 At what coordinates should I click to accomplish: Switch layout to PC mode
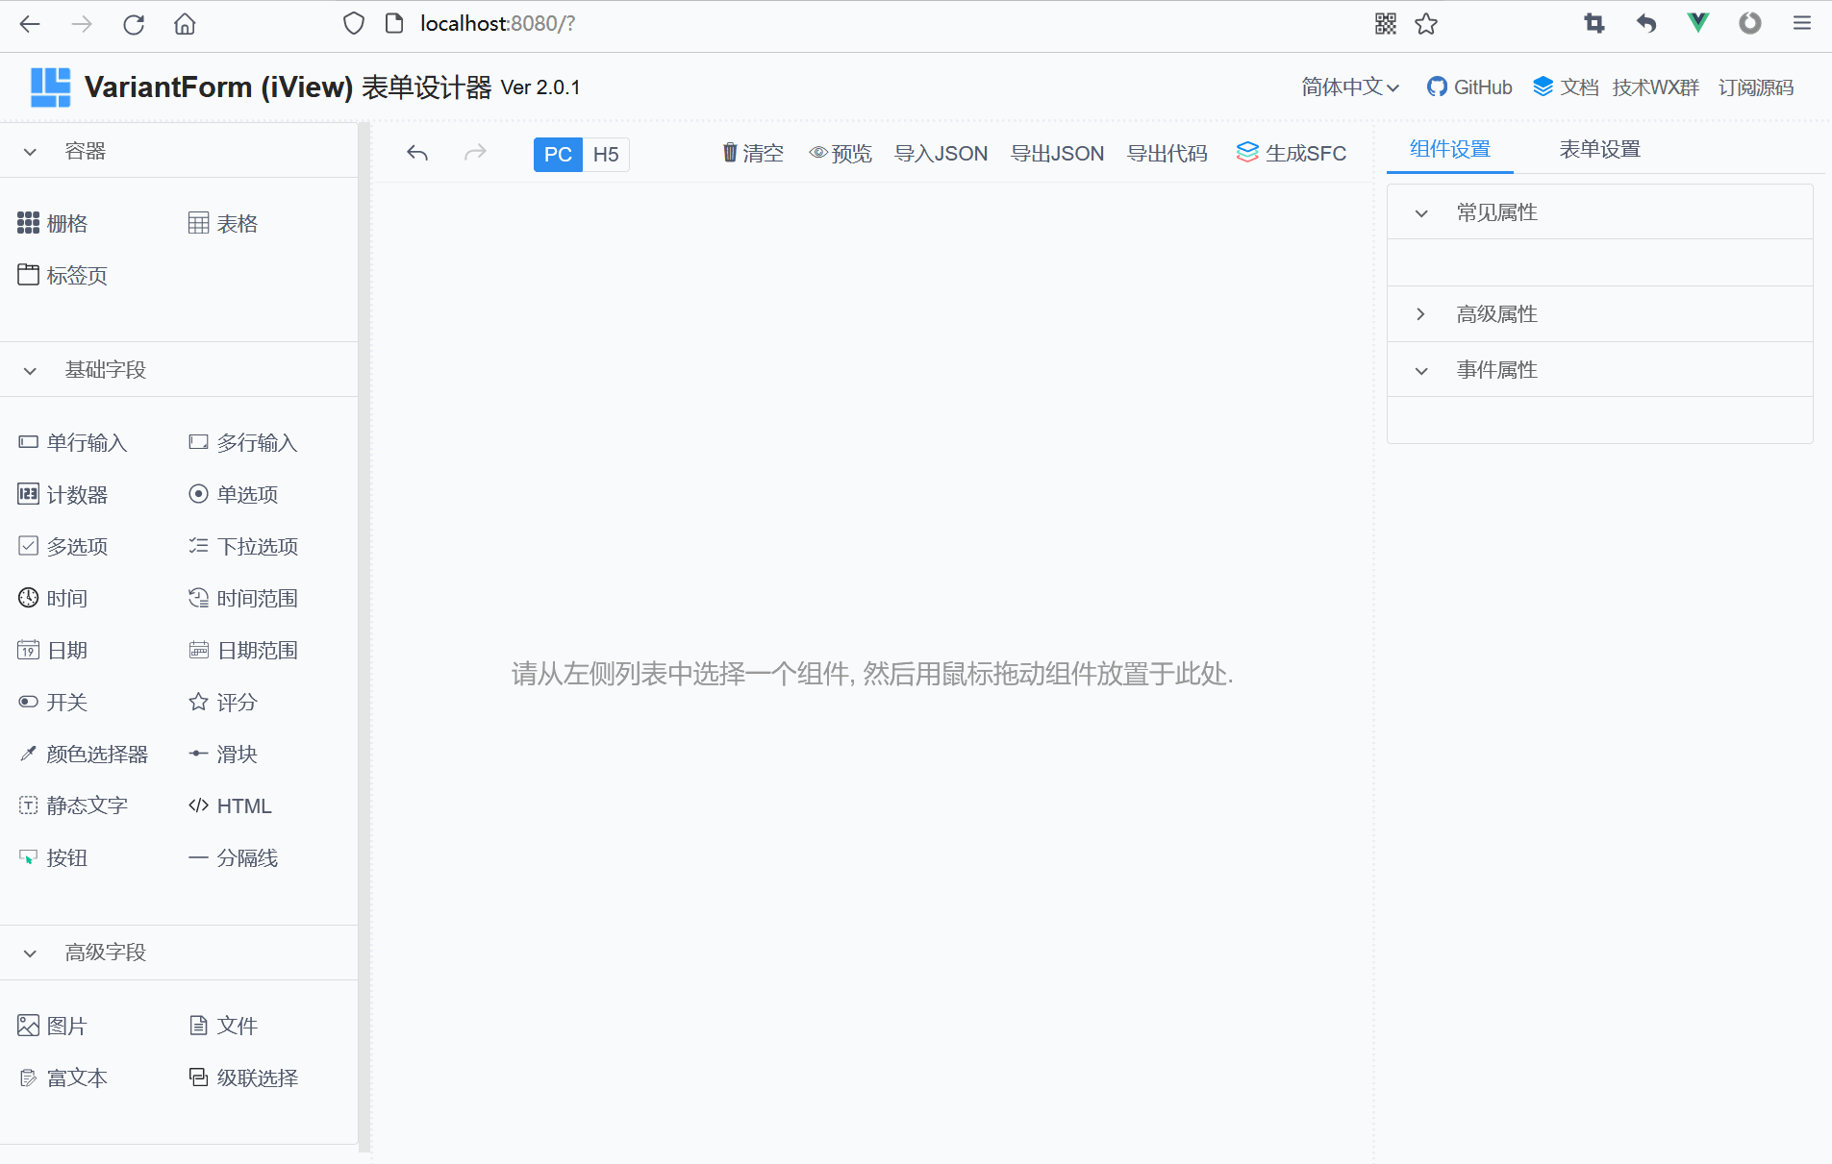[x=558, y=154]
